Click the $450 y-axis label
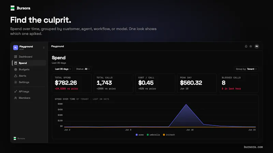Image resolution: width=273 pixels, height=153 pixels. (60, 109)
